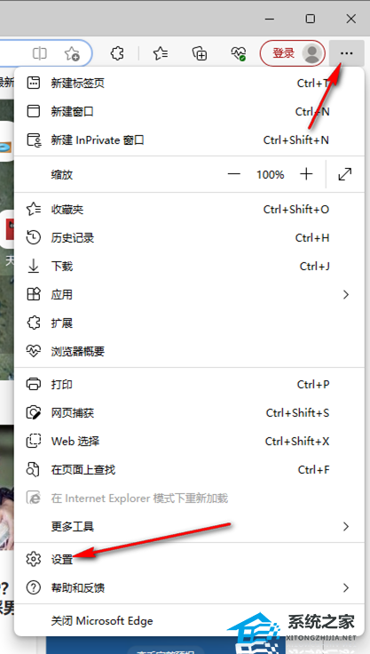
Task: Select 设置 from the menu
Action: click(190, 559)
